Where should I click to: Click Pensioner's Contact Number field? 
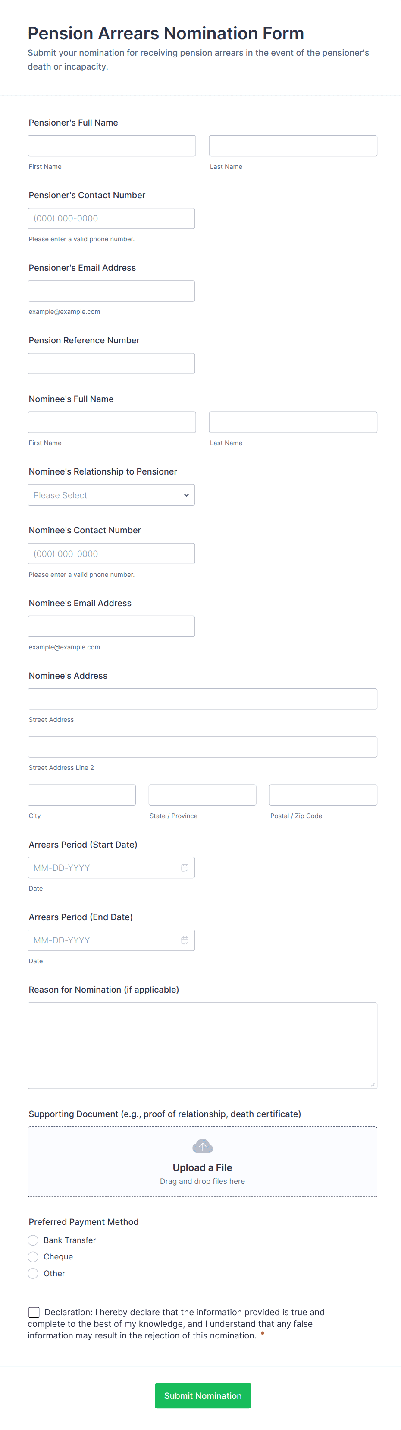pyautogui.click(x=111, y=218)
